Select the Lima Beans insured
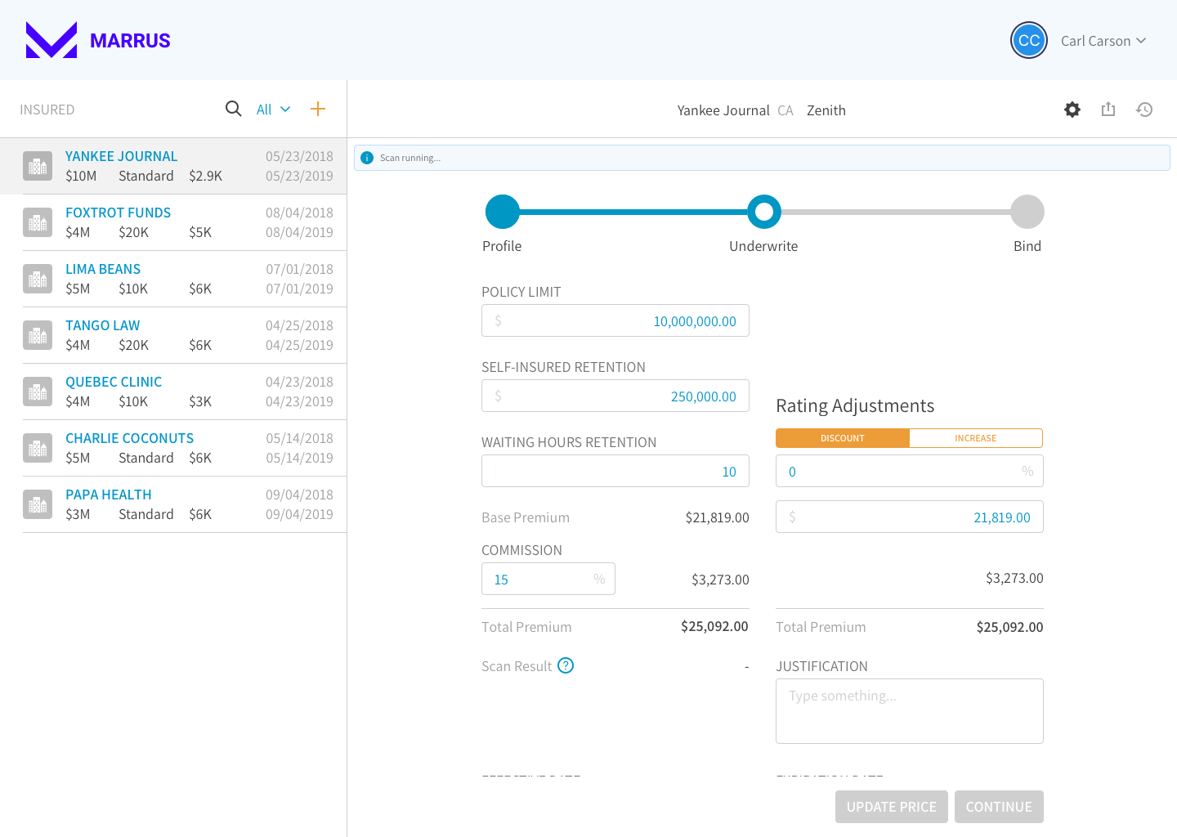 click(x=173, y=279)
